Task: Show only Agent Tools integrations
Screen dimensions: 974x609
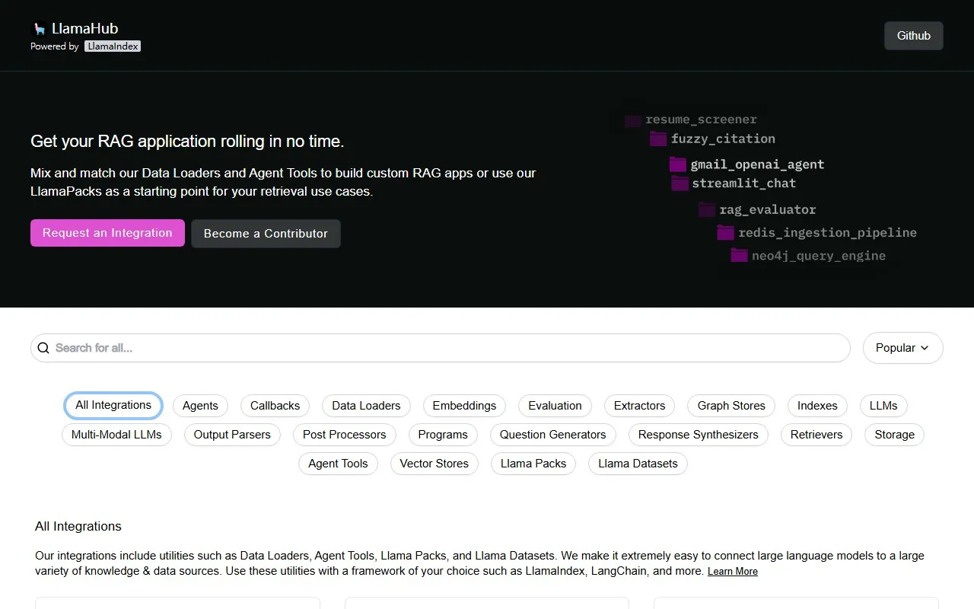Action: [x=338, y=464]
